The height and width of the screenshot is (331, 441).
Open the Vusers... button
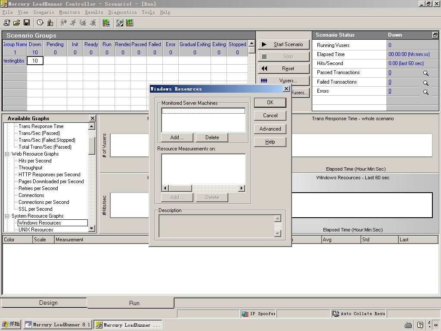pos(283,81)
